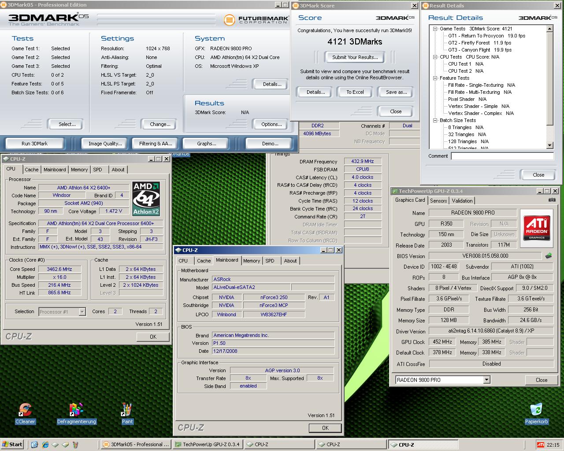Click the Run 3DMark button

click(34, 144)
